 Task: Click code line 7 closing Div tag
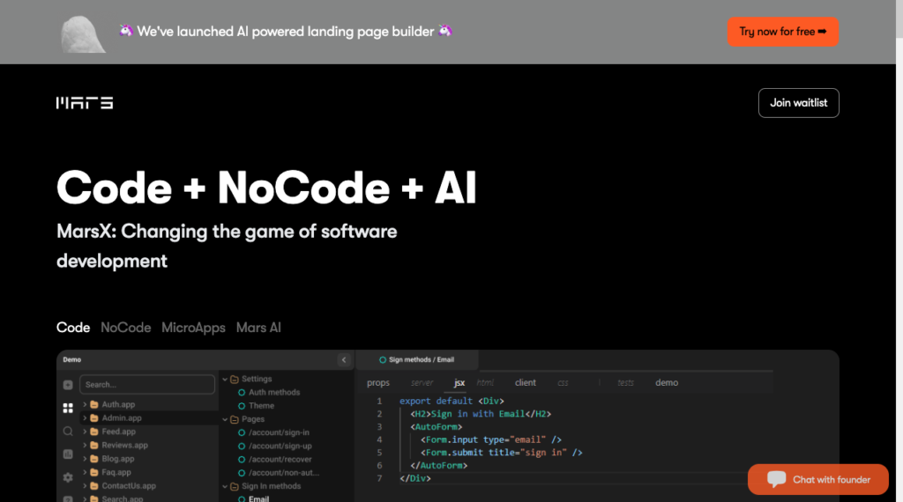tap(415, 478)
